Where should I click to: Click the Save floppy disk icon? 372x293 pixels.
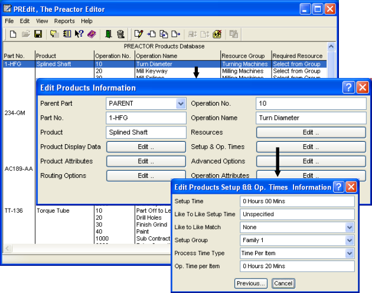38,34
